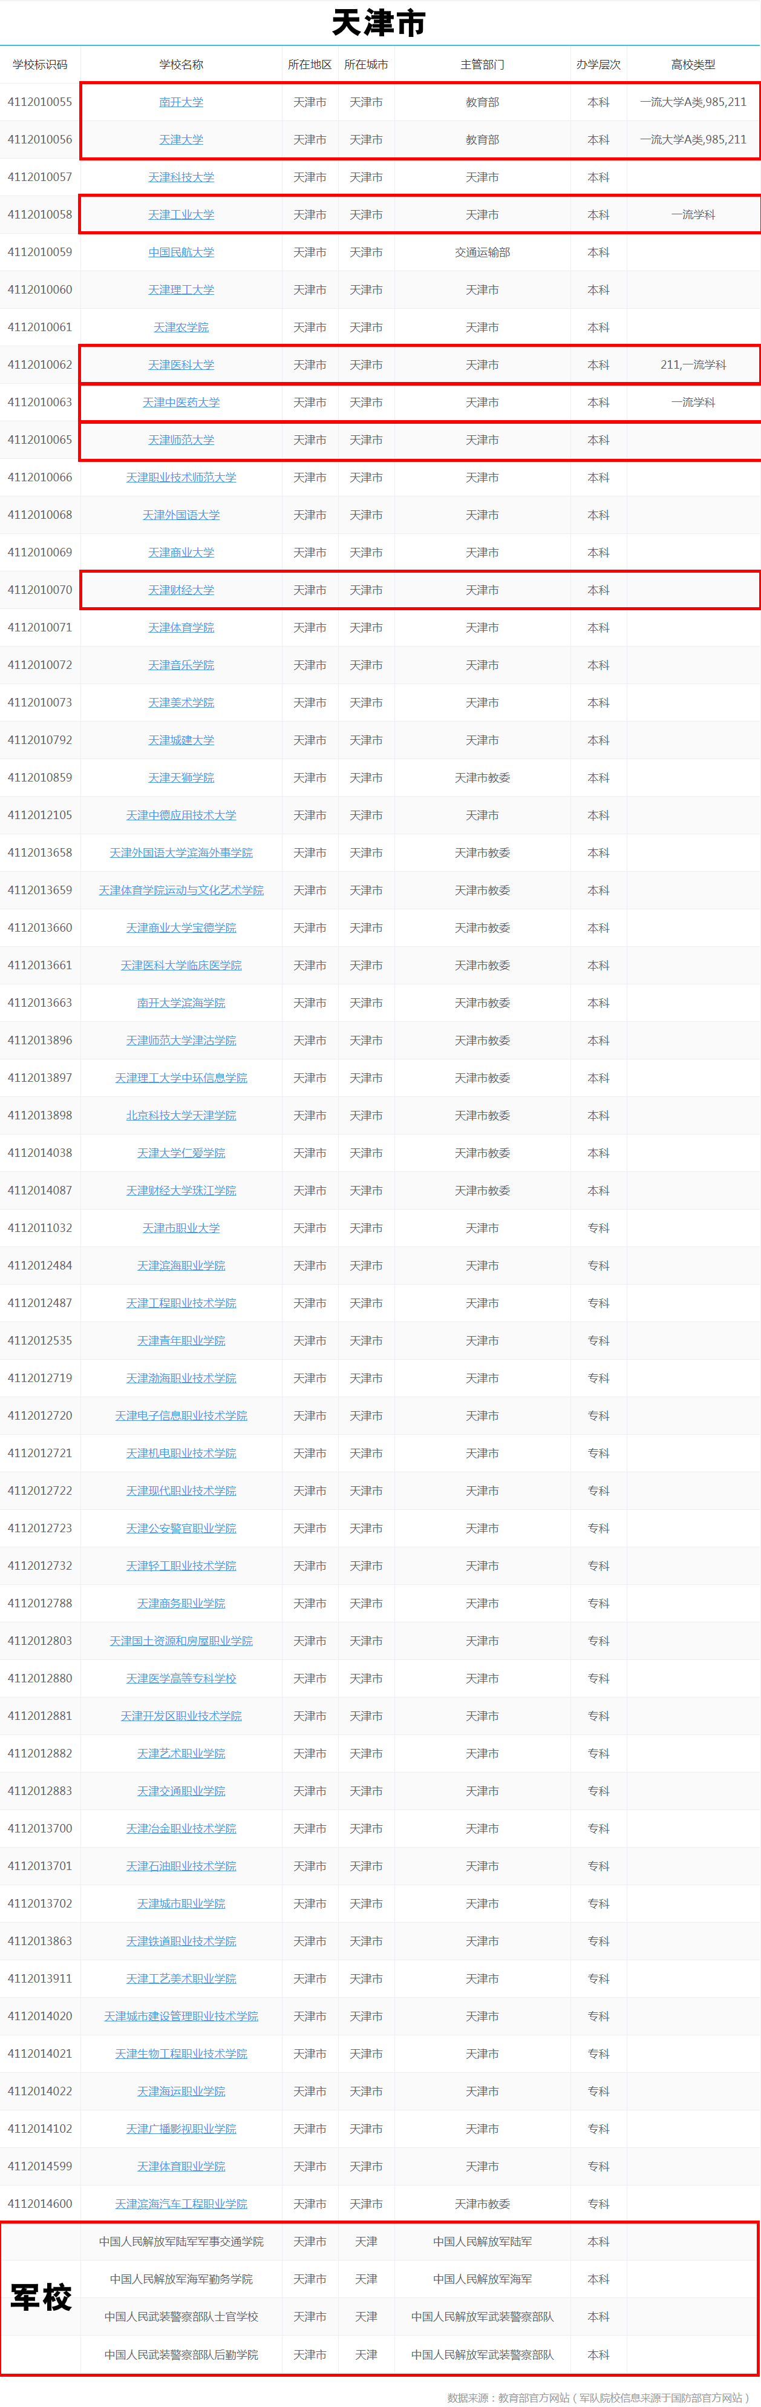Viewport: 761px width, 2407px height.
Task: Open the 天津开发区职业技术学院 link
Action: point(181,1716)
